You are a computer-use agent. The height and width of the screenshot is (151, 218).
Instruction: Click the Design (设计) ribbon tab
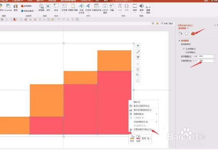(98, 1)
